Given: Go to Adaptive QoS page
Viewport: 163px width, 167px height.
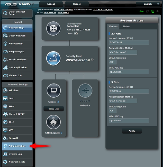Looking at the screenshot, I should [17, 52].
